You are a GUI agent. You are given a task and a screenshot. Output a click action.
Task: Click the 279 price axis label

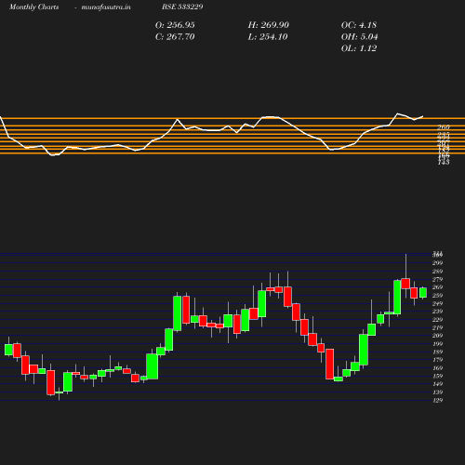(x=437, y=279)
